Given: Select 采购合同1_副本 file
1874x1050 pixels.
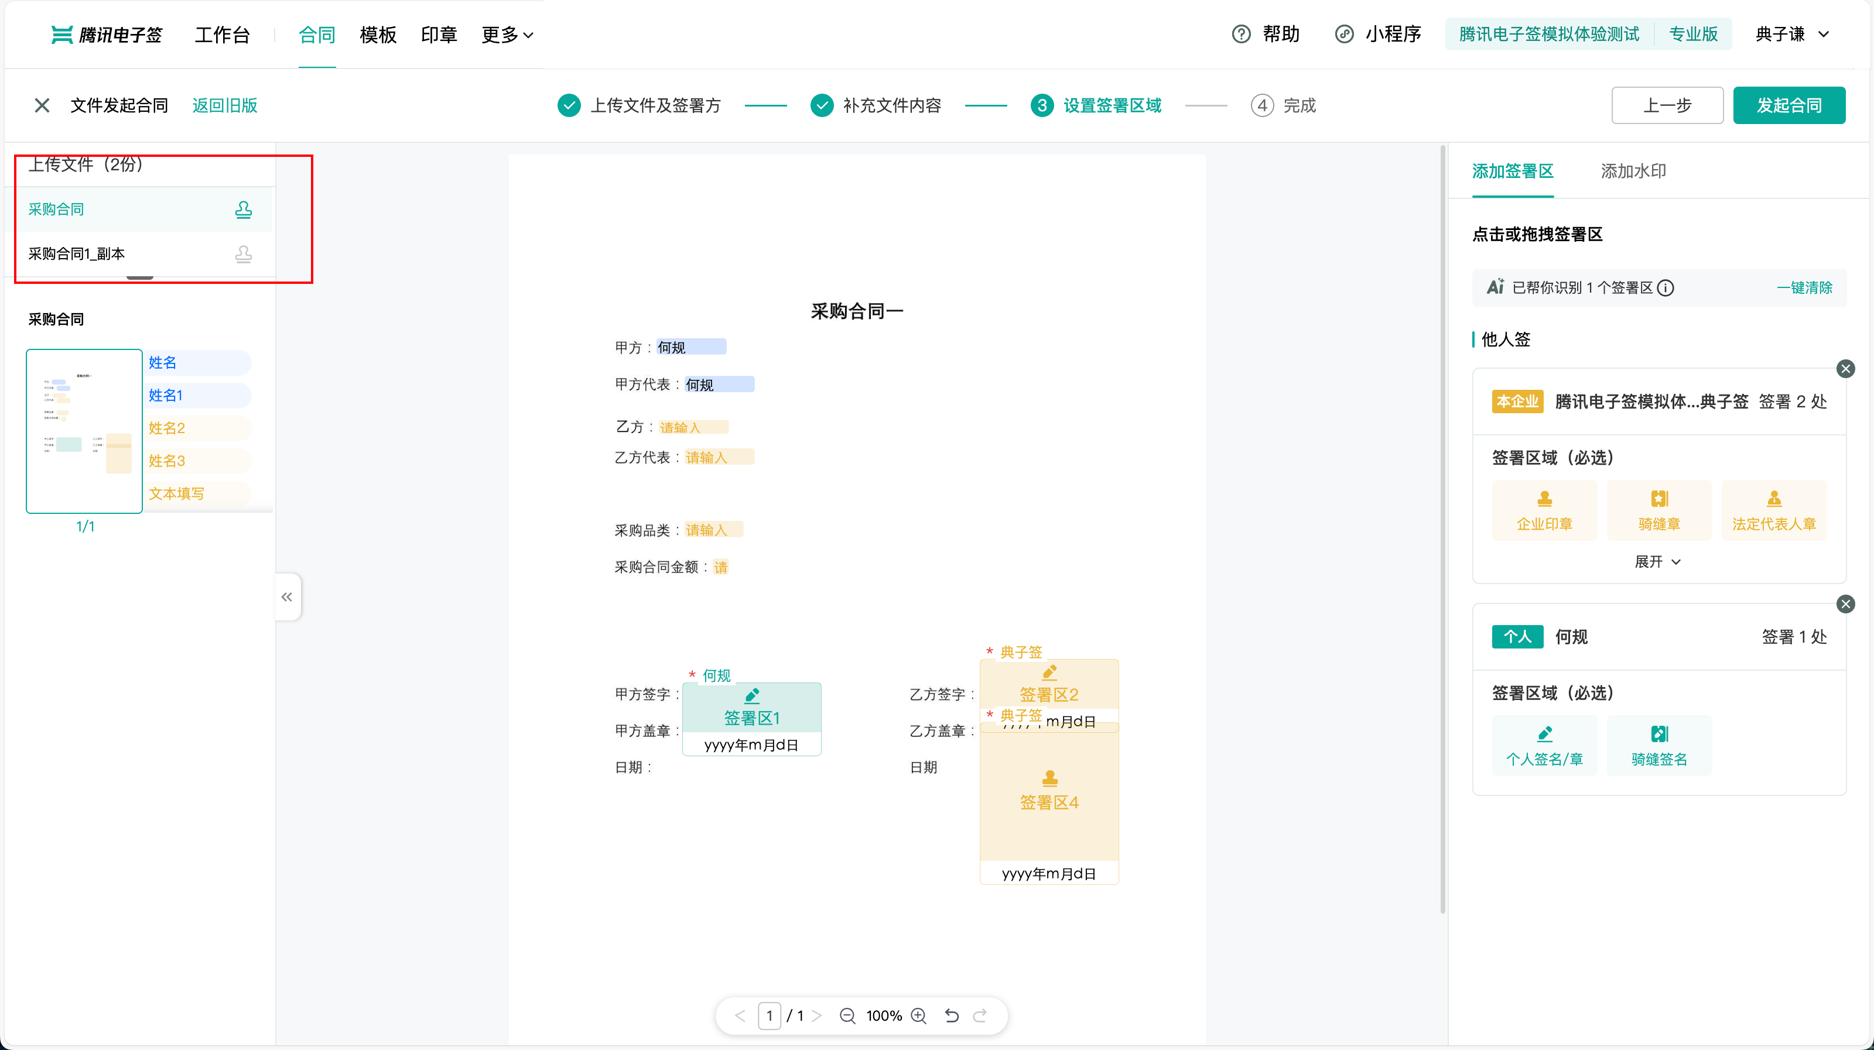Looking at the screenshot, I should (x=138, y=254).
